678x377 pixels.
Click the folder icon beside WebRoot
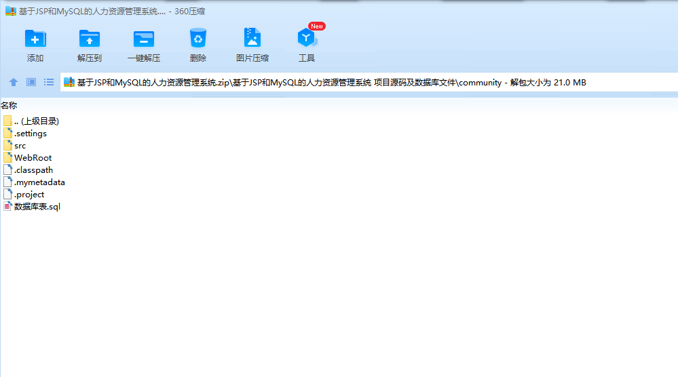(7, 157)
